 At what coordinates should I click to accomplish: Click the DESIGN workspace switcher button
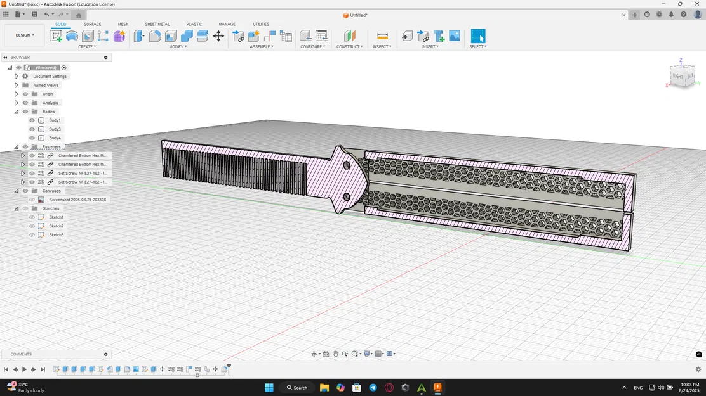(24, 35)
